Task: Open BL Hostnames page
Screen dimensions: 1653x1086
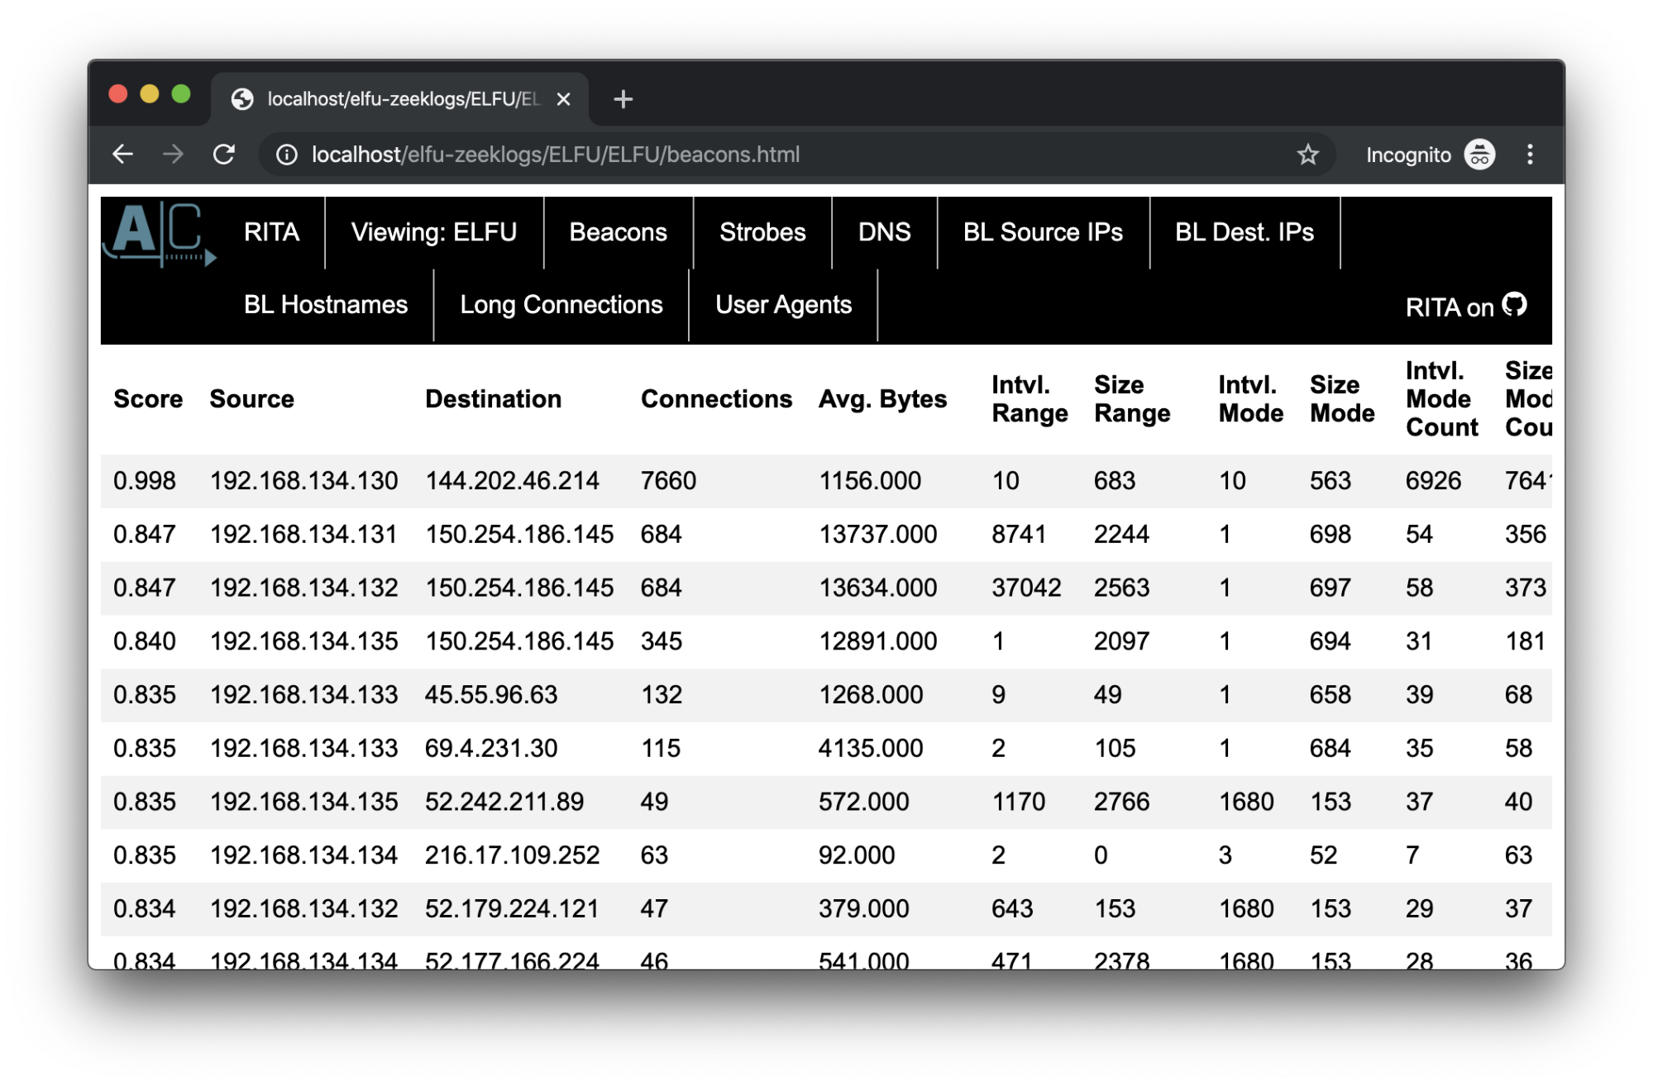Action: pos(326,304)
